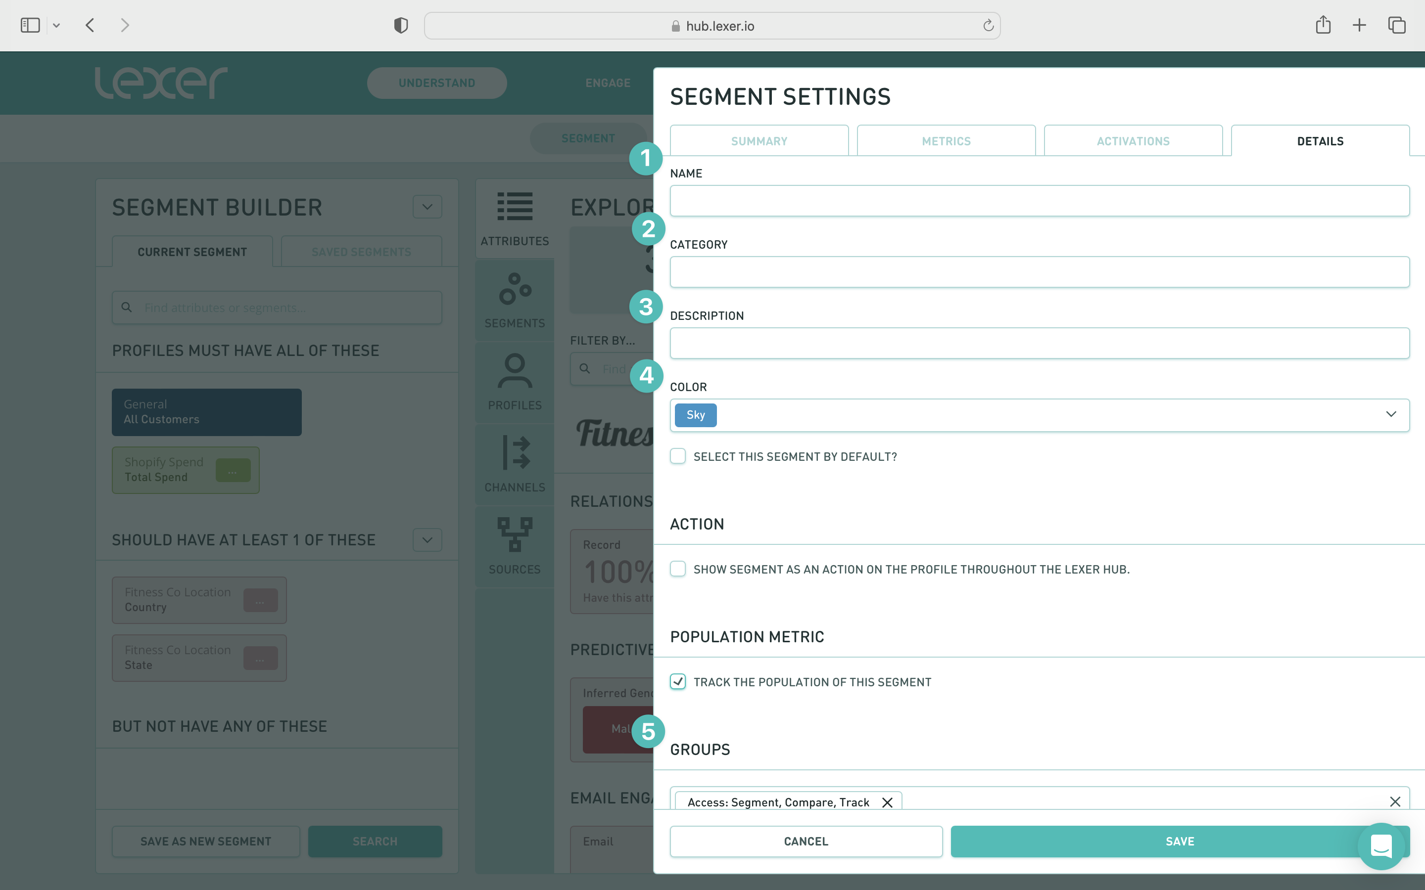Open the Sources sidebar icon
Viewport: 1425px width, 890px height.
click(515, 534)
